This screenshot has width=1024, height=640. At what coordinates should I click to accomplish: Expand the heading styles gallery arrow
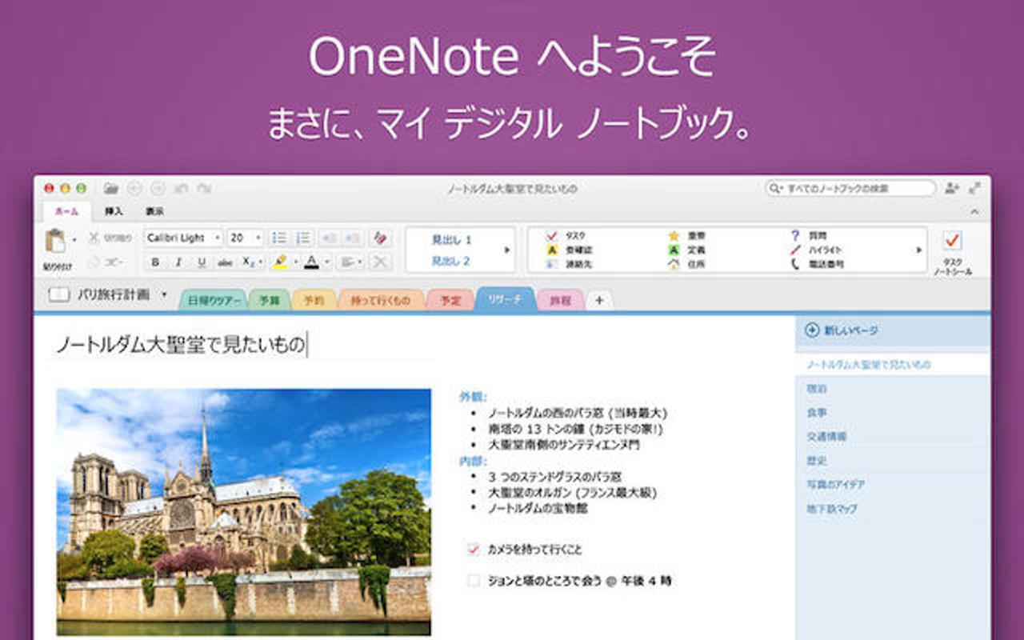506,250
